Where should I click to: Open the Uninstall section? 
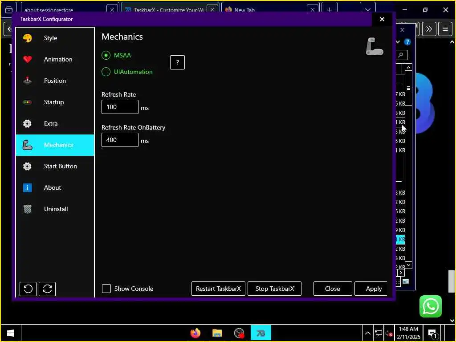(x=55, y=209)
